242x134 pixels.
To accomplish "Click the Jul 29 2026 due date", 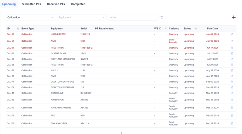I will [212, 65].
